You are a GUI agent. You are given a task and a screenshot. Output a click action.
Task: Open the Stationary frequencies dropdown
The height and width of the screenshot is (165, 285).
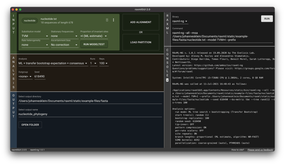tap(64, 36)
